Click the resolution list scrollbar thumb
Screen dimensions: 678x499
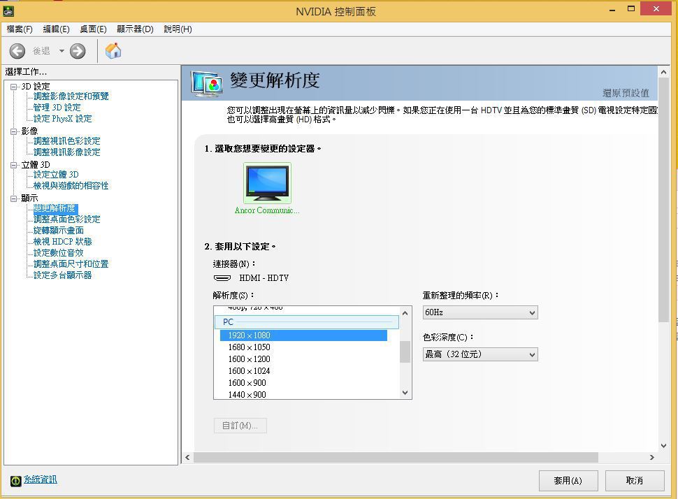[405, 352]
